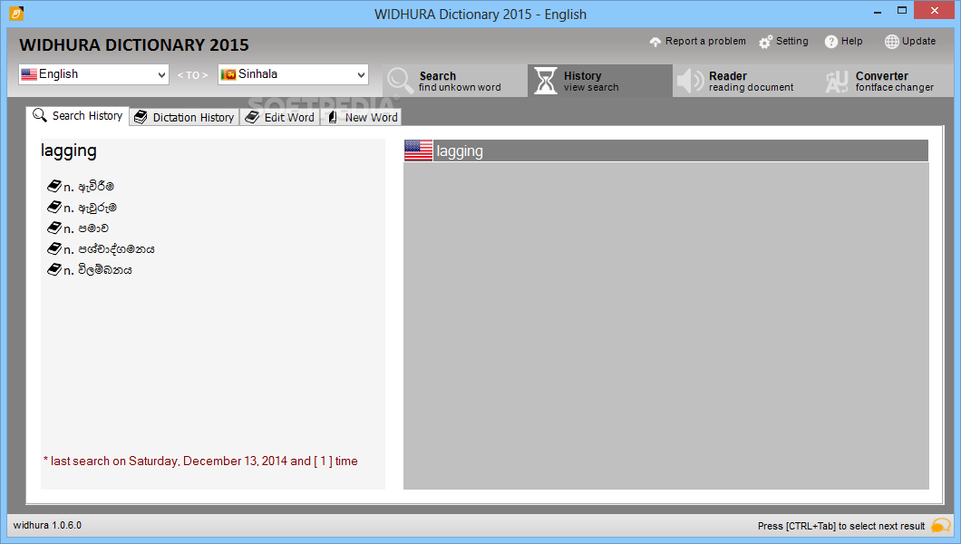The image size is (961, 544).
Task: Click Update link
Action: click(x=918, y=41)
